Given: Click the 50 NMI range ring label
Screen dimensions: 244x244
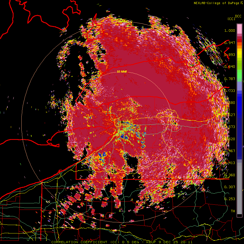Looking at the screenshot, I should (x=122, y=72).
